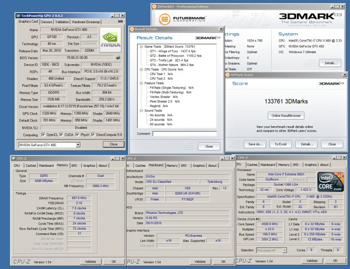Select the Graphics Card tab in GPU-Z
Image resolution: width=350 pixels, height=269 pixels.
(x=28, y=21)
